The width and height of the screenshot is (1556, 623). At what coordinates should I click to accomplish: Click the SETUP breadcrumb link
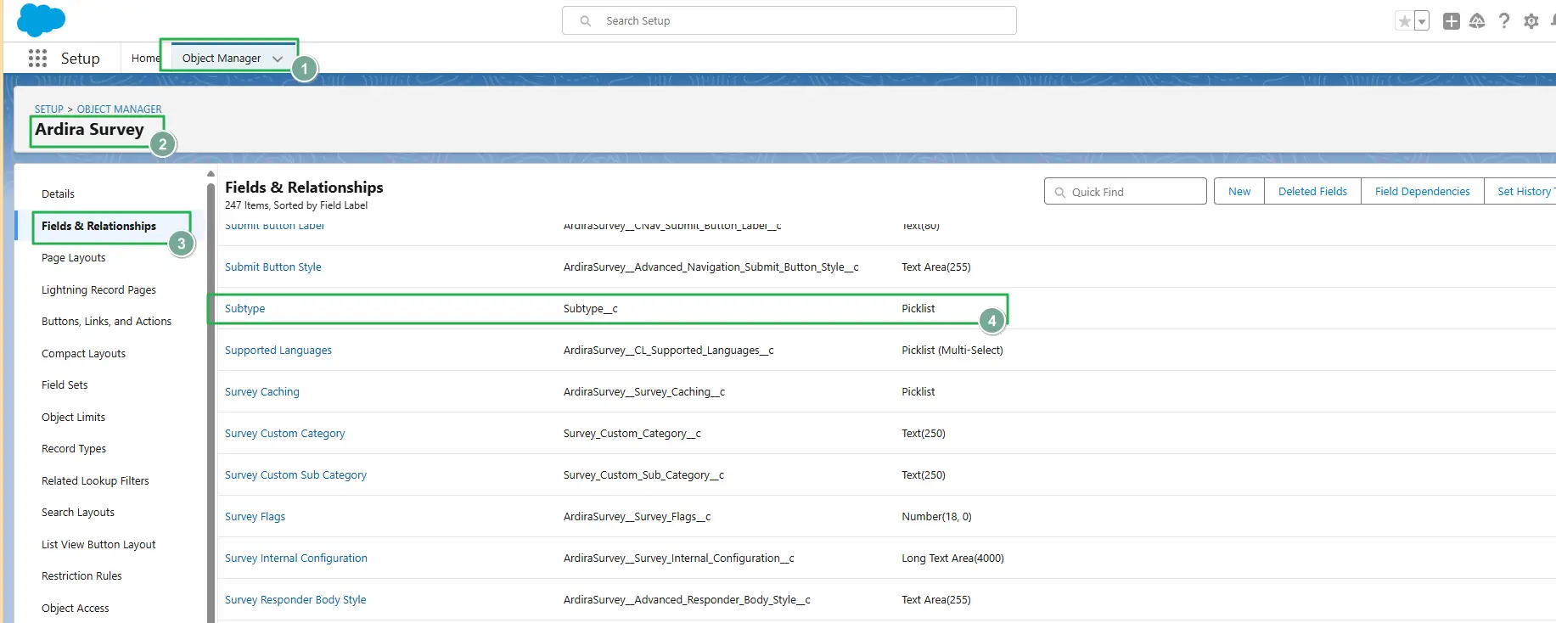[49, 109]
